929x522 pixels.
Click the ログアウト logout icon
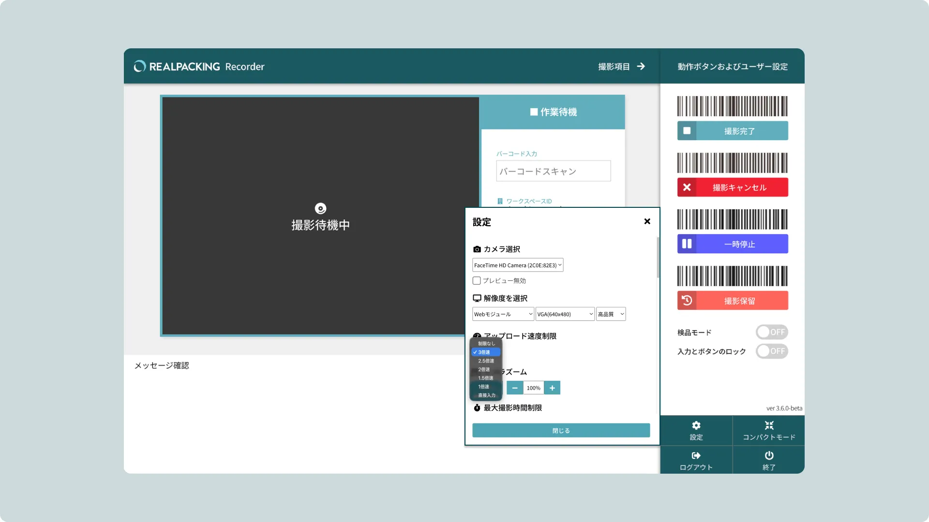(x=696, y=455)
